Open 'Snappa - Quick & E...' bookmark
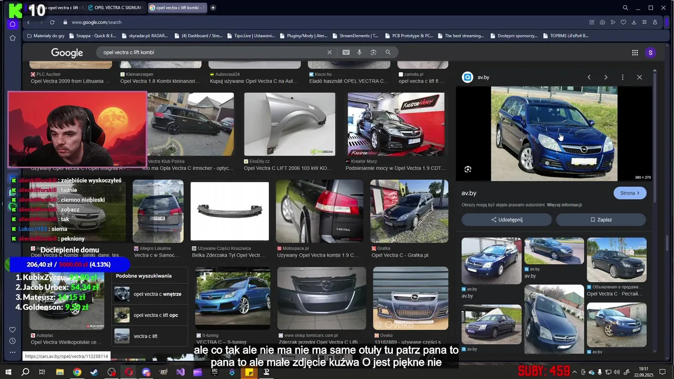The image size is (674, 379). point(93,36)
